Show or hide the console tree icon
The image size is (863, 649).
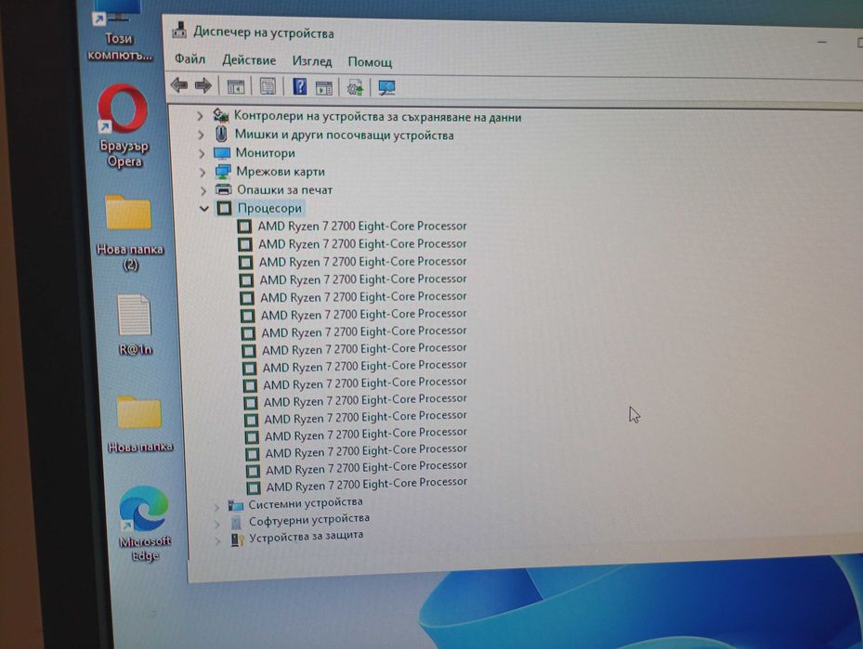point(236,86)
